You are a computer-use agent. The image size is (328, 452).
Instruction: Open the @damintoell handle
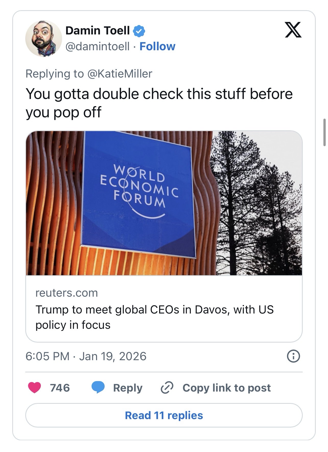[x=98, y=46]
